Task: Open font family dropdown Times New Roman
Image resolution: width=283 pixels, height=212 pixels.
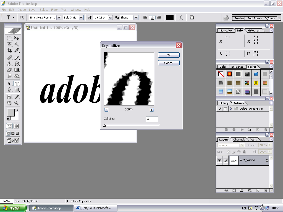Action: pos(59,17)
